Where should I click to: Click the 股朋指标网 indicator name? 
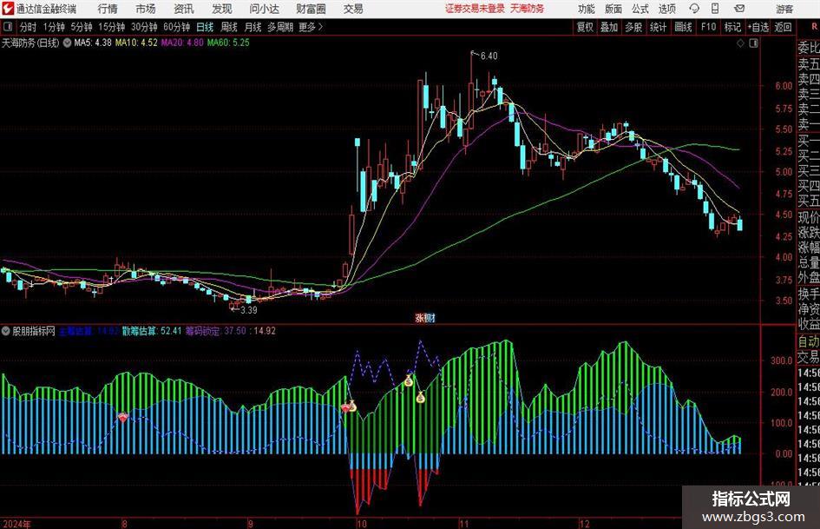(x=34, y=331)
